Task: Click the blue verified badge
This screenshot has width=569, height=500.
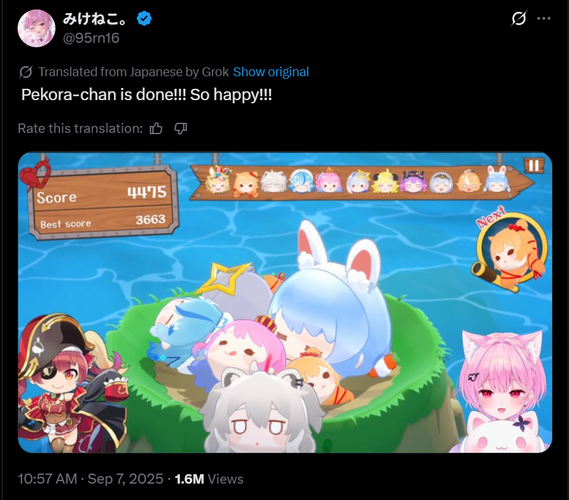Action: click(x=144, y=18)
